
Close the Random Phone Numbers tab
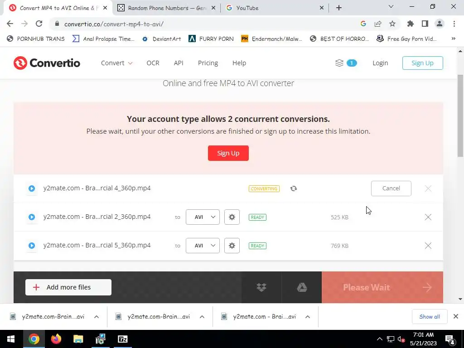click(x=213, y=8)
